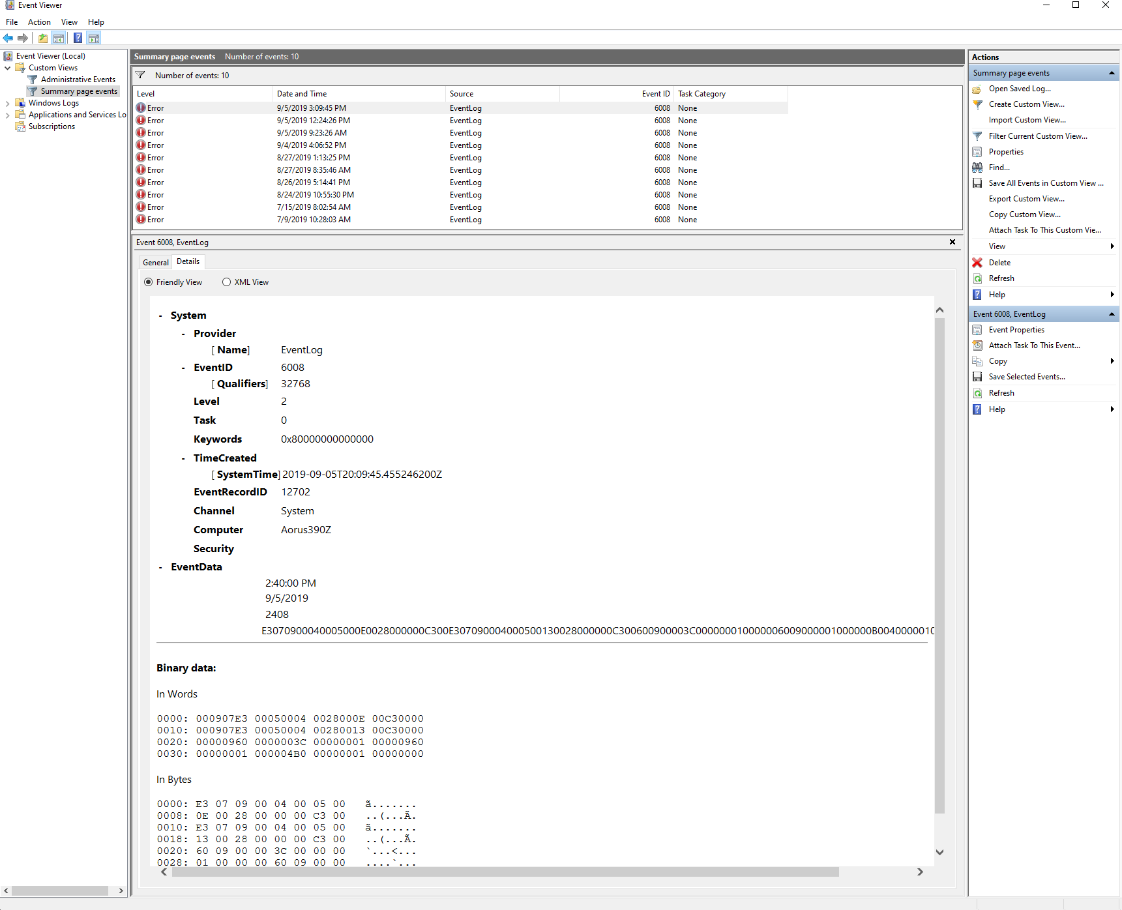Click Import Custom View action
Viewport: 1122px width, 910px height.
[1027, 120]
